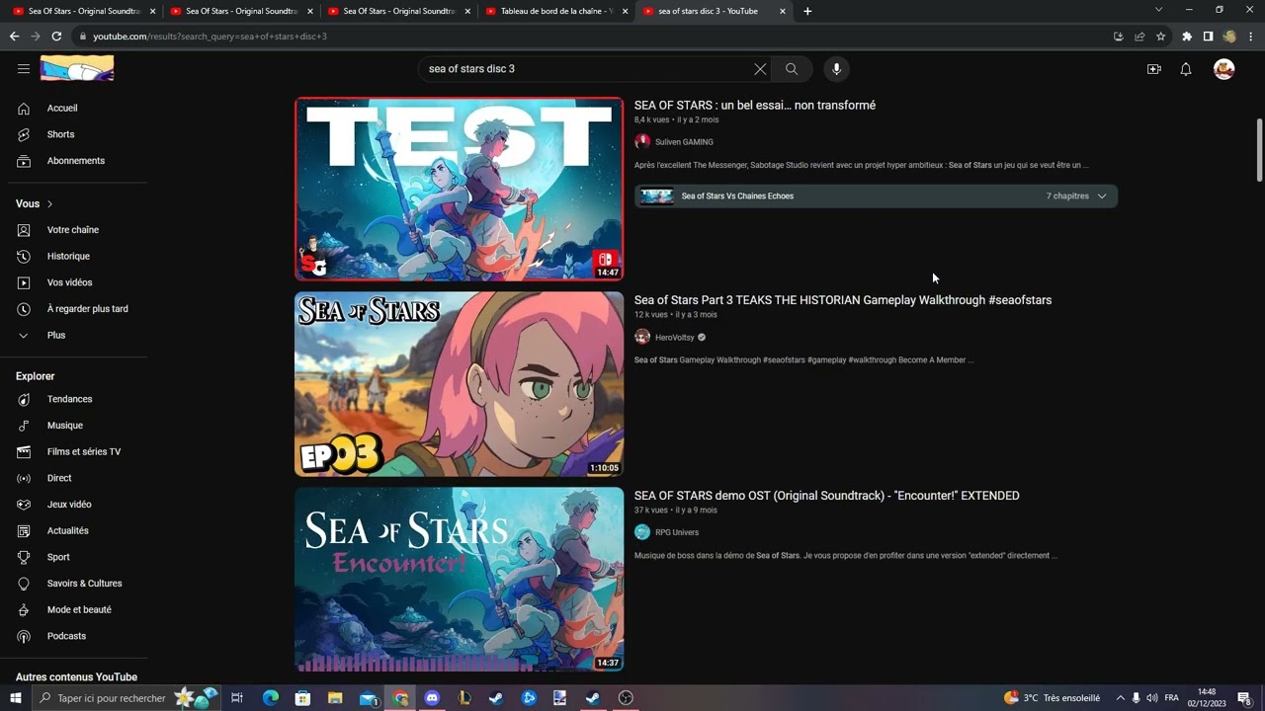This screenshot has width=1265, height=711.
Task: Clear the search query with the X
Action: 760,69
